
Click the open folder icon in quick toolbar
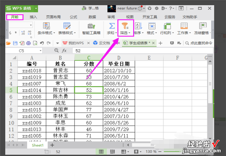[x=8, y=43]
